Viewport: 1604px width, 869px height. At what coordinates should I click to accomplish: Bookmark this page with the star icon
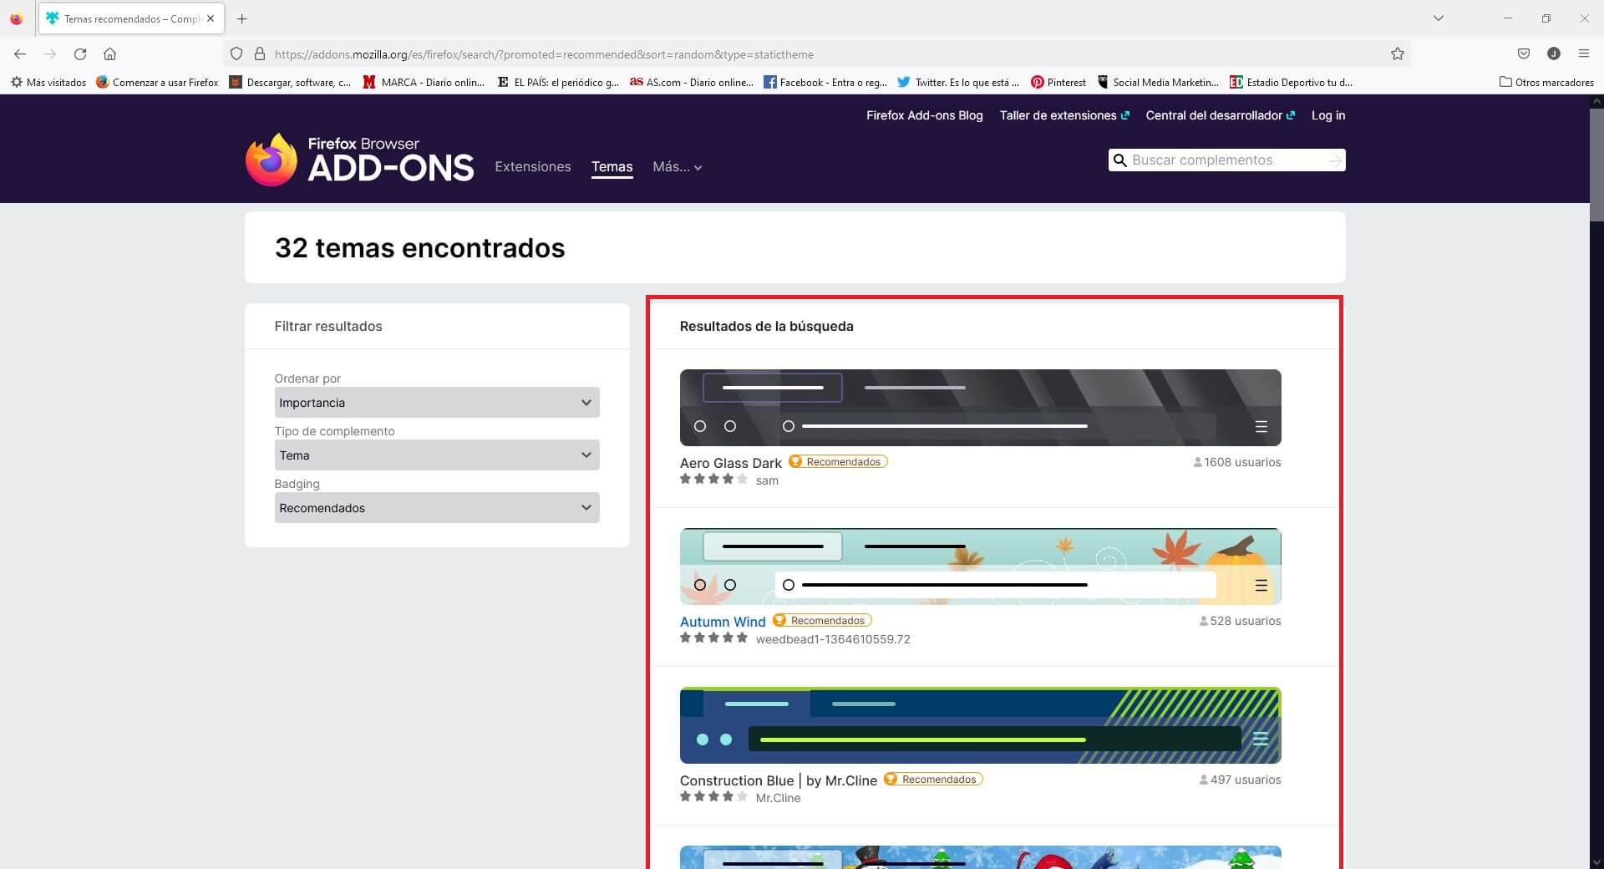coord(1398,54)
